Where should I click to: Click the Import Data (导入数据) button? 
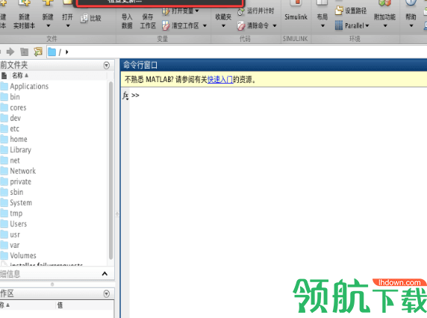pos(127,21)
